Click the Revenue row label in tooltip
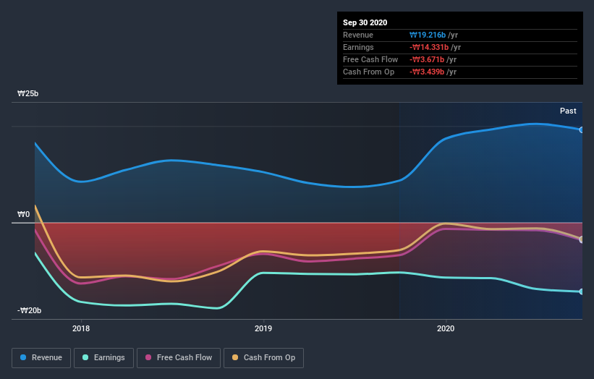The image size is (594, 379). [x=358, y=35]
